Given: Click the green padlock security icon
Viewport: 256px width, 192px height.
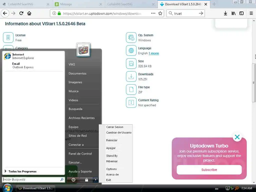Looking at the screenshot, I should [x=59, y=13].
